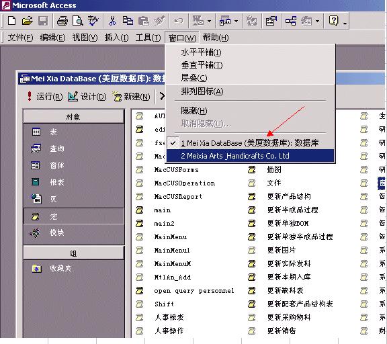Select the Shift macro
387x344 pixels.
click(x=164, y=304)
